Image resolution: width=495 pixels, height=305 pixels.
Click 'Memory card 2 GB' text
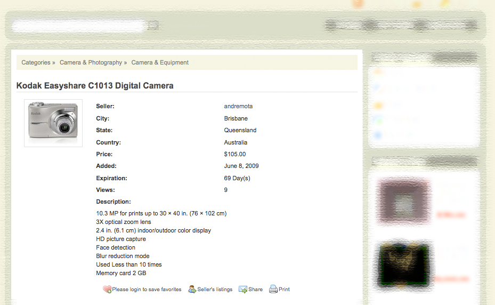pyautogui.click(x=121, y=273)
